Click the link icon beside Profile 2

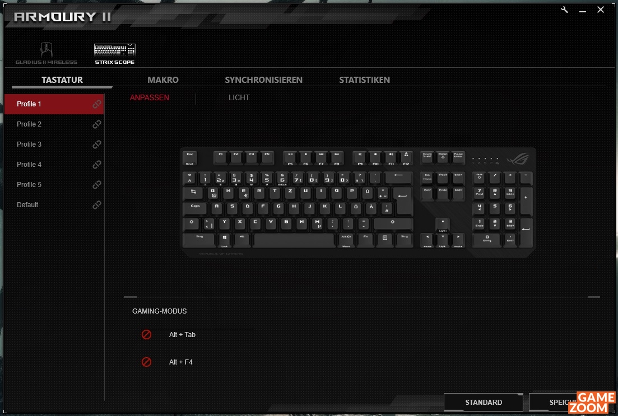[96, 124]
